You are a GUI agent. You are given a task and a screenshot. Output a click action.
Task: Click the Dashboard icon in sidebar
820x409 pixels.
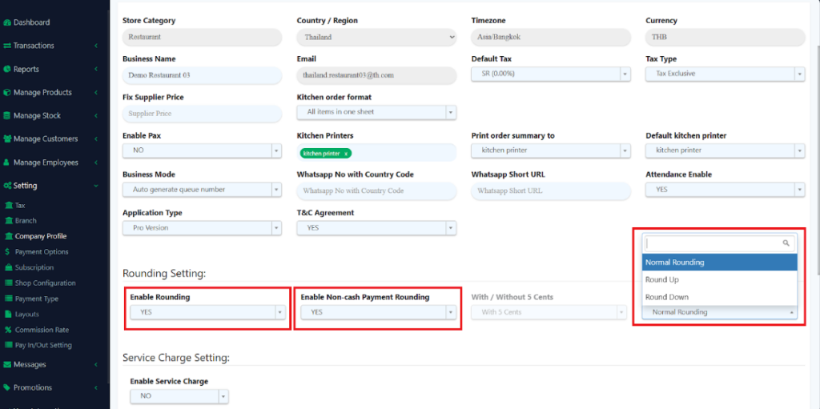pyautogui.click(x=7, y=22)
